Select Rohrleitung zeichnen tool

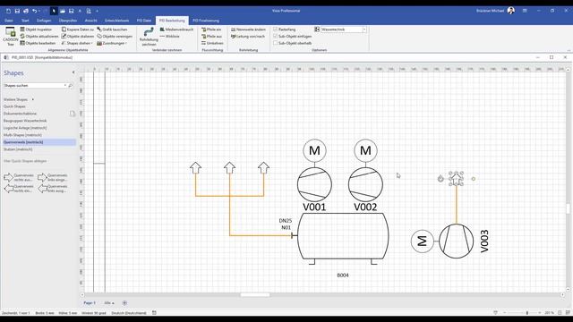(149, 37)
